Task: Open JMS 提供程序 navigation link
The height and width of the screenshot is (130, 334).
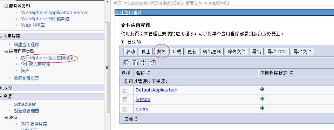Action: click(34, 124)
